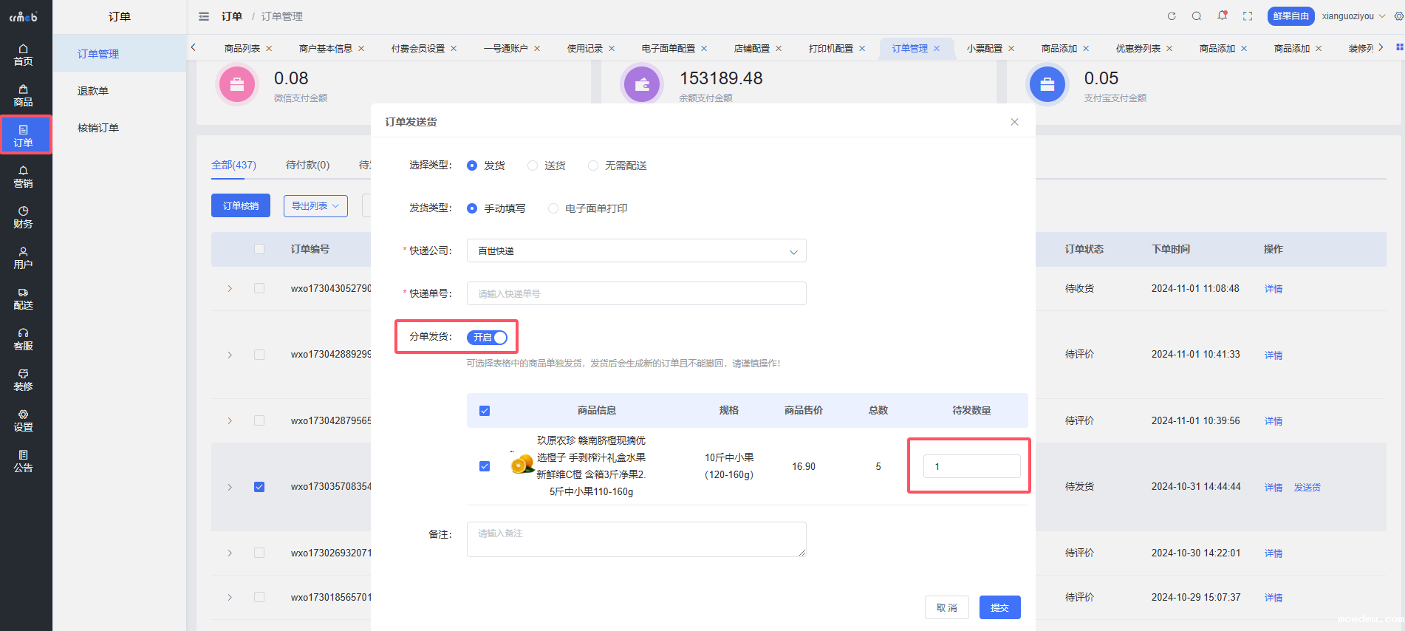Click the 取消 button in dialog

click(946, 607)
